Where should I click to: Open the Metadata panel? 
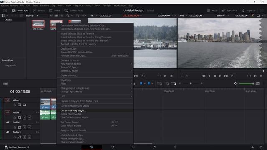point(229,10)
